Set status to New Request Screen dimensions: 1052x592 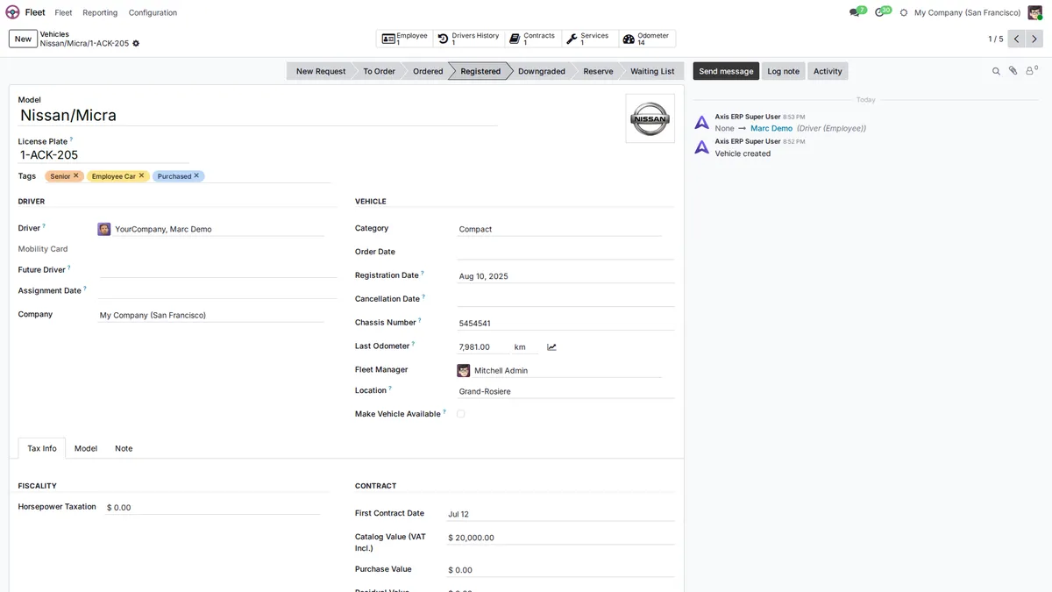tap(321, 71)
